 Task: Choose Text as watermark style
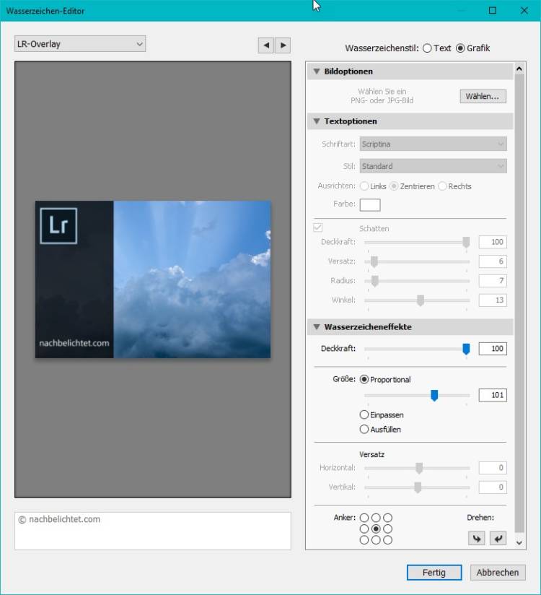click(x=428, y=48)
